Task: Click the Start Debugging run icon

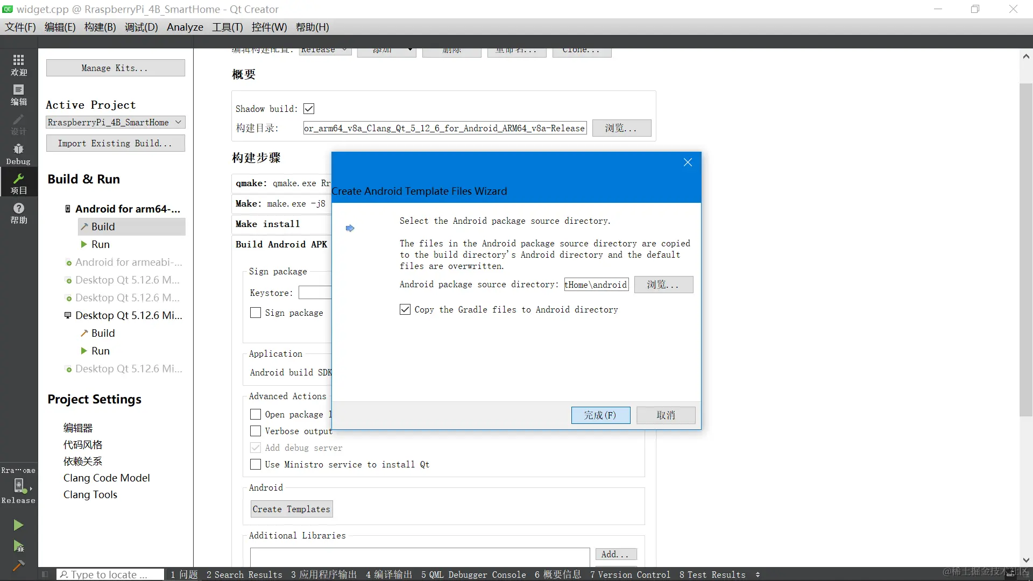Action: (x=18, y=546)
